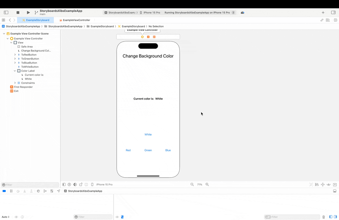Select the Green button on canvas
This screenshot has width=339, height=220.
(148, 150)
